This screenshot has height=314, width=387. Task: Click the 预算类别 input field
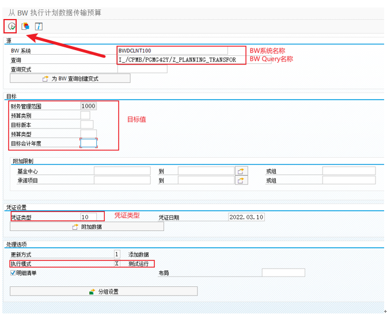pos(85,115)
